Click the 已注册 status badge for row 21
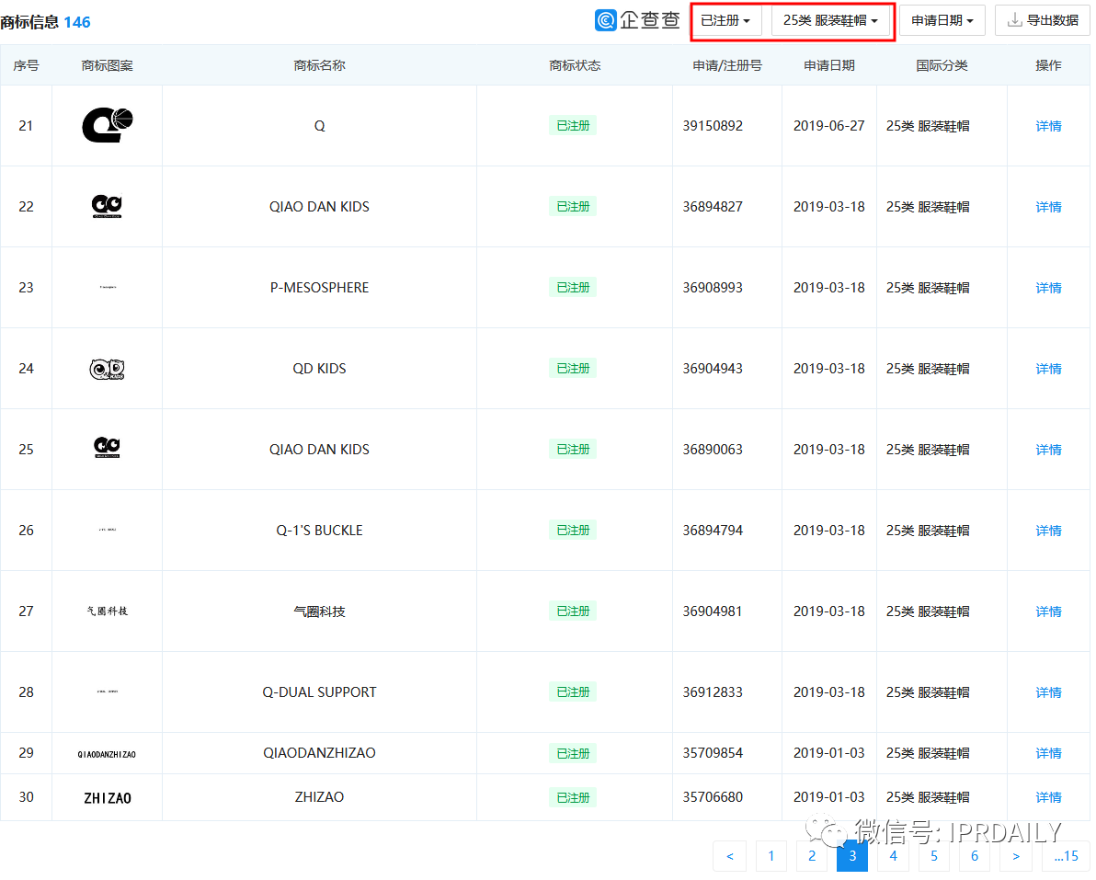 coord(573,126)
